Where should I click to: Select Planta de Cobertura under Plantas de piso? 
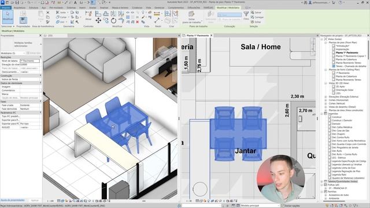346,60
